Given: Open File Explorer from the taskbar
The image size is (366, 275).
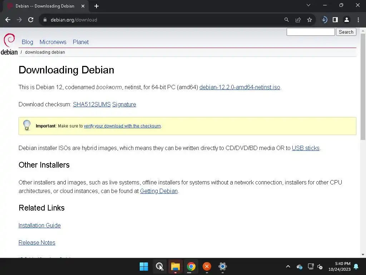Looking at the screenshot, I should point(175,266).
